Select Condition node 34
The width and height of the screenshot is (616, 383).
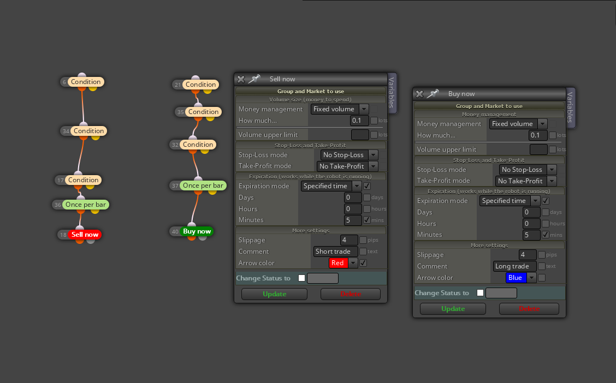[x=89, y=131]
